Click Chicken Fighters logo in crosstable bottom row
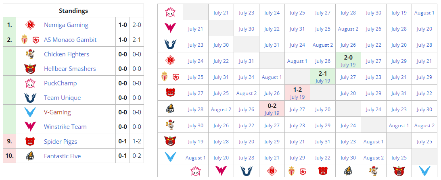Viewport: 441px width, 180px height. click(373, 171)
